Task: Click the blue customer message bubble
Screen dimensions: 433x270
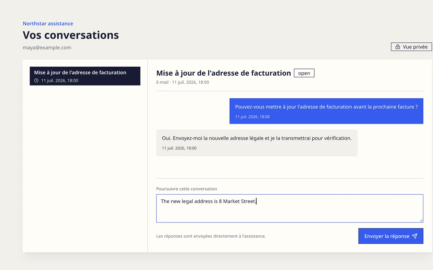Action: tap(326, 111)
